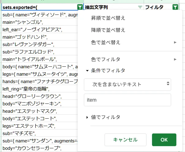Confirm the filter with OK button

click(x=164, y=140)
